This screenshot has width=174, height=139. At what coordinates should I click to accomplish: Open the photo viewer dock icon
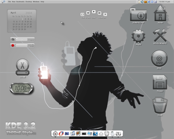pyautogui.click(x=78, y=133)
